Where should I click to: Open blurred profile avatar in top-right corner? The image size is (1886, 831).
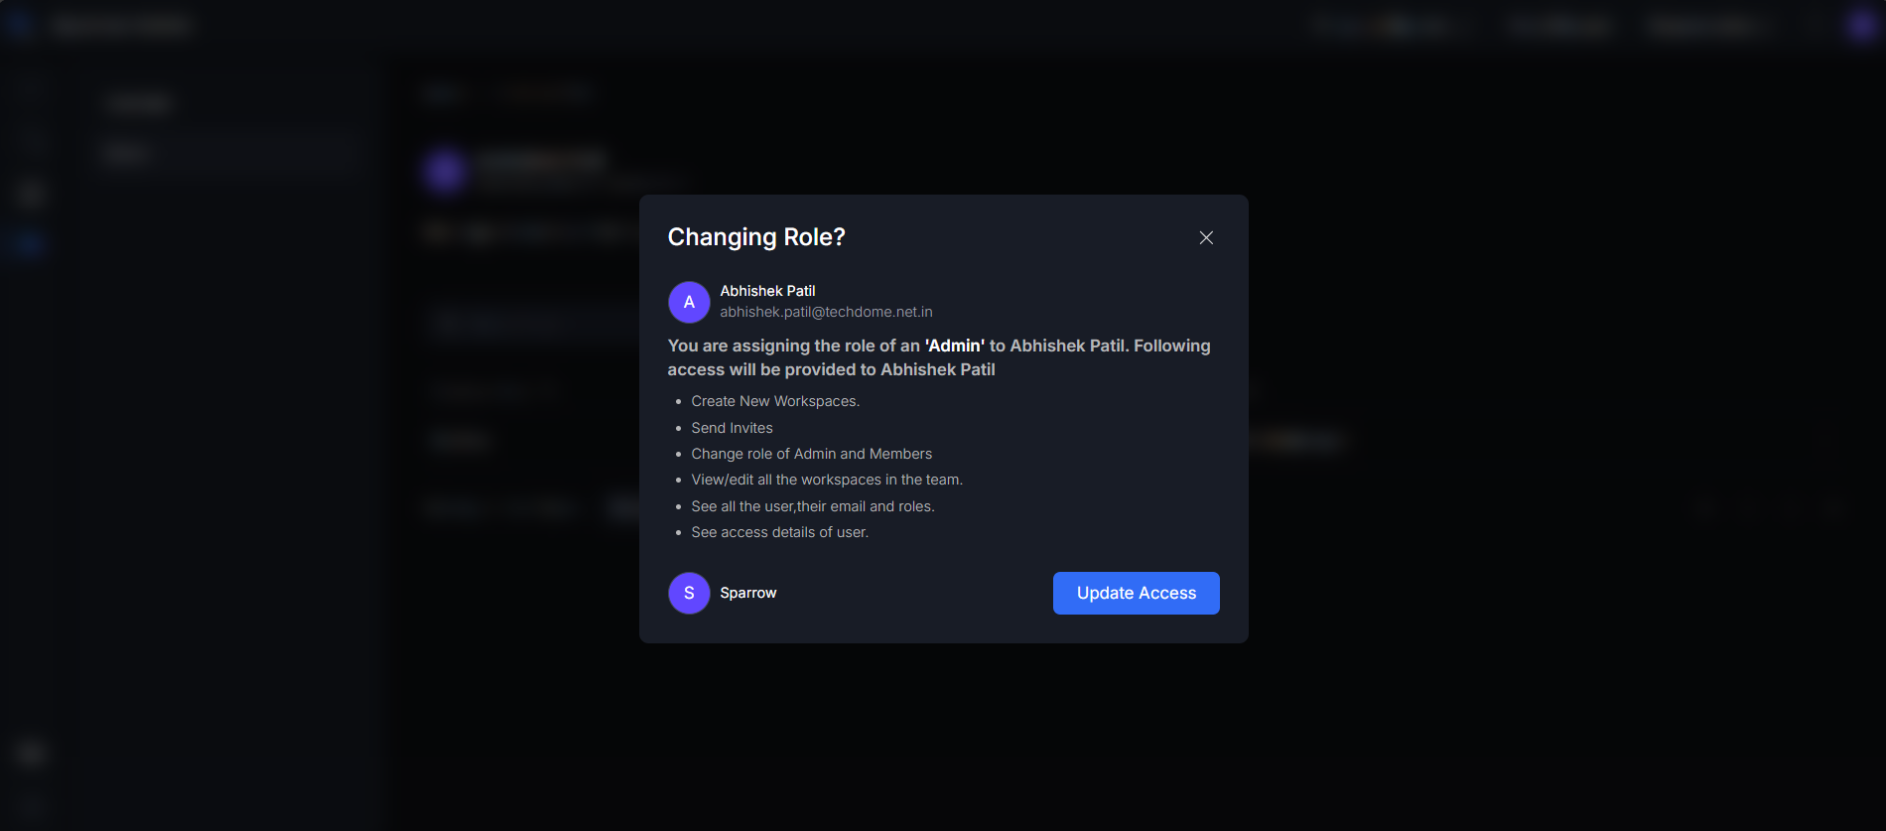tap(1861, 26)
